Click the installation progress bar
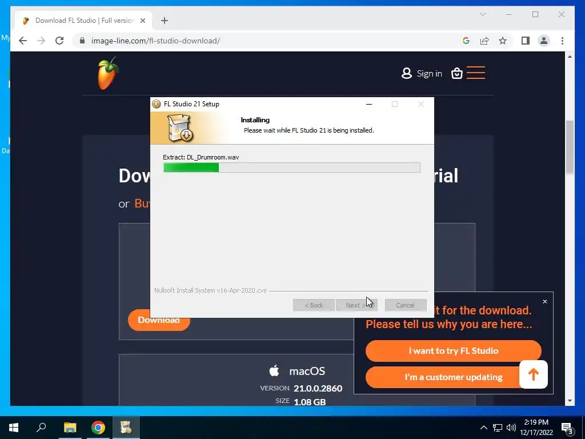 (x=292, y=167)
